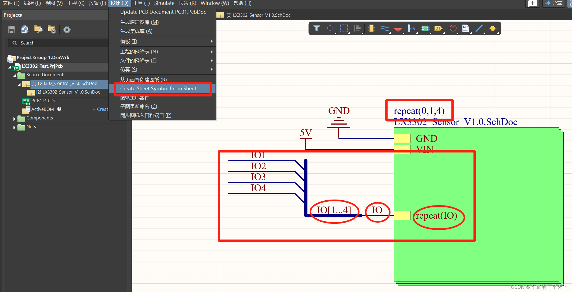Image resolution: width=572 pixels, height=292 pixels.
Task: Click the 分享 share button
Action: tap(553, 3)
